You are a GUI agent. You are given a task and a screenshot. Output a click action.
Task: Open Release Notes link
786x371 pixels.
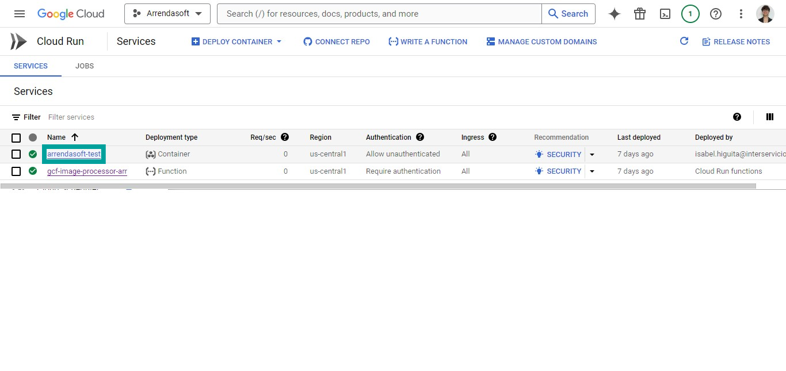[736, 41]
